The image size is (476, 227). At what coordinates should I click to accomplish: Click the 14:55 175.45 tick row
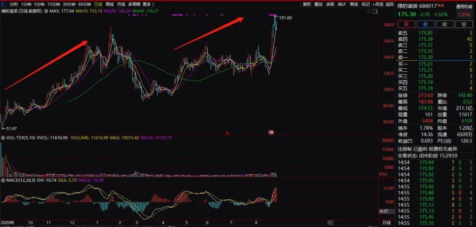[x=435, y=217]
